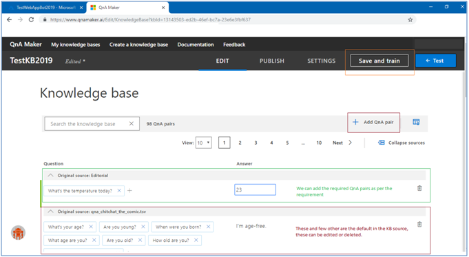The image size is (469, 257).
Task: Clear the knowledge base search box
Action: point(132,123)
